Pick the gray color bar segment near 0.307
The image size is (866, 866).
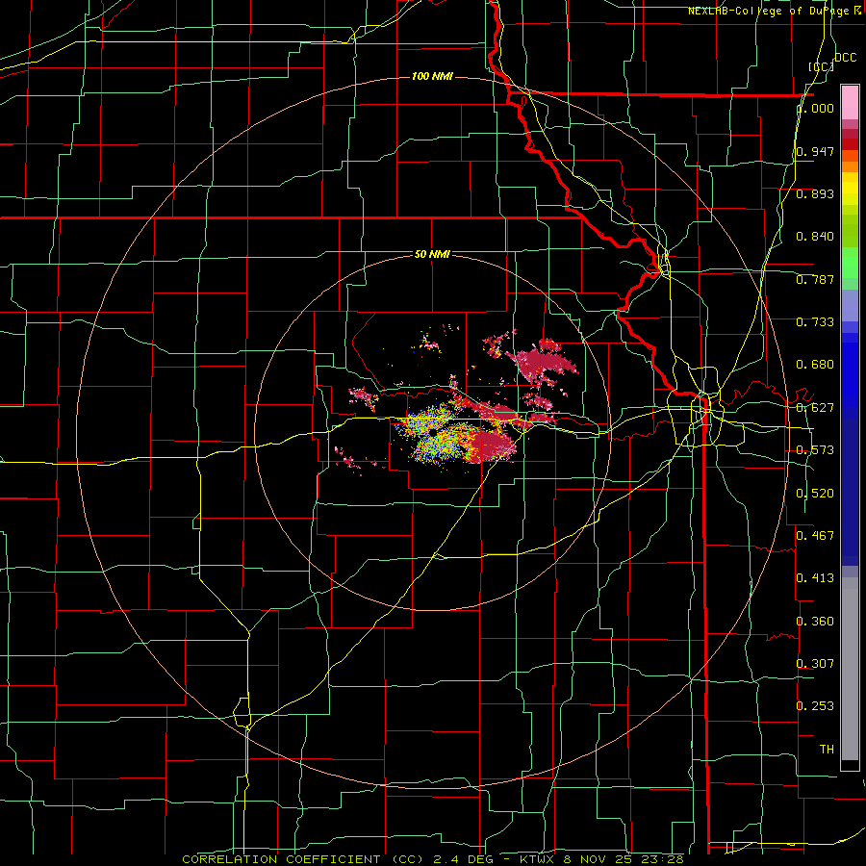[x=850, y=669]
